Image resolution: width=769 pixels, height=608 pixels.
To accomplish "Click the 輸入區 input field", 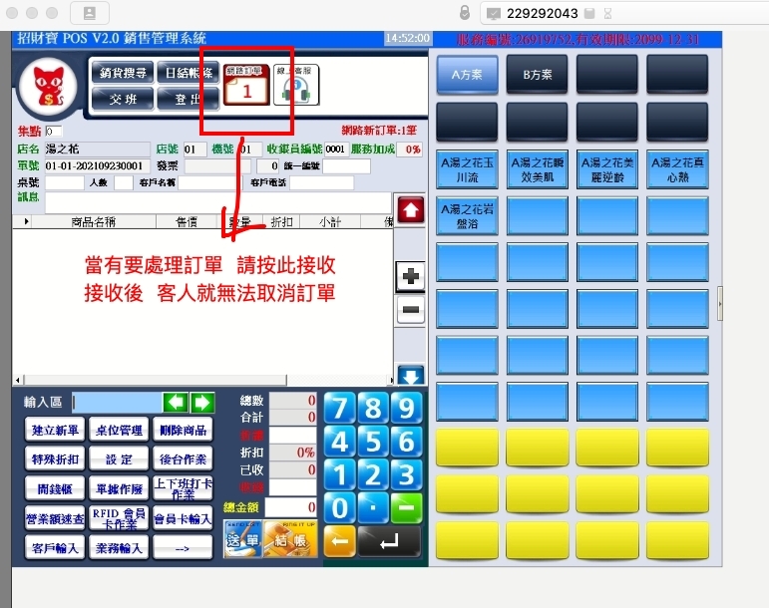I will pyautogui.click(x=118, y=403).
